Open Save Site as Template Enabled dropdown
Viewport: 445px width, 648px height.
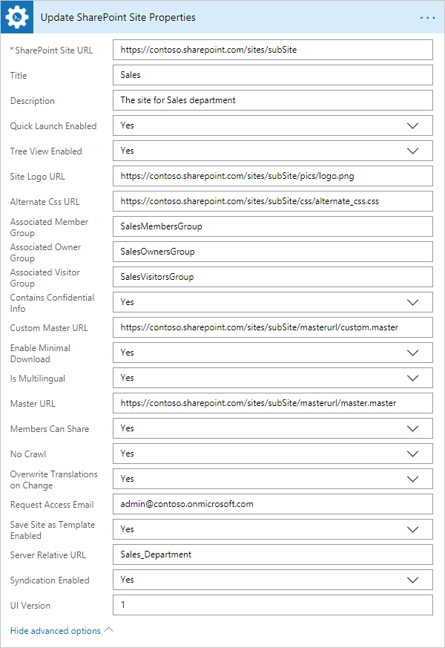273,528
